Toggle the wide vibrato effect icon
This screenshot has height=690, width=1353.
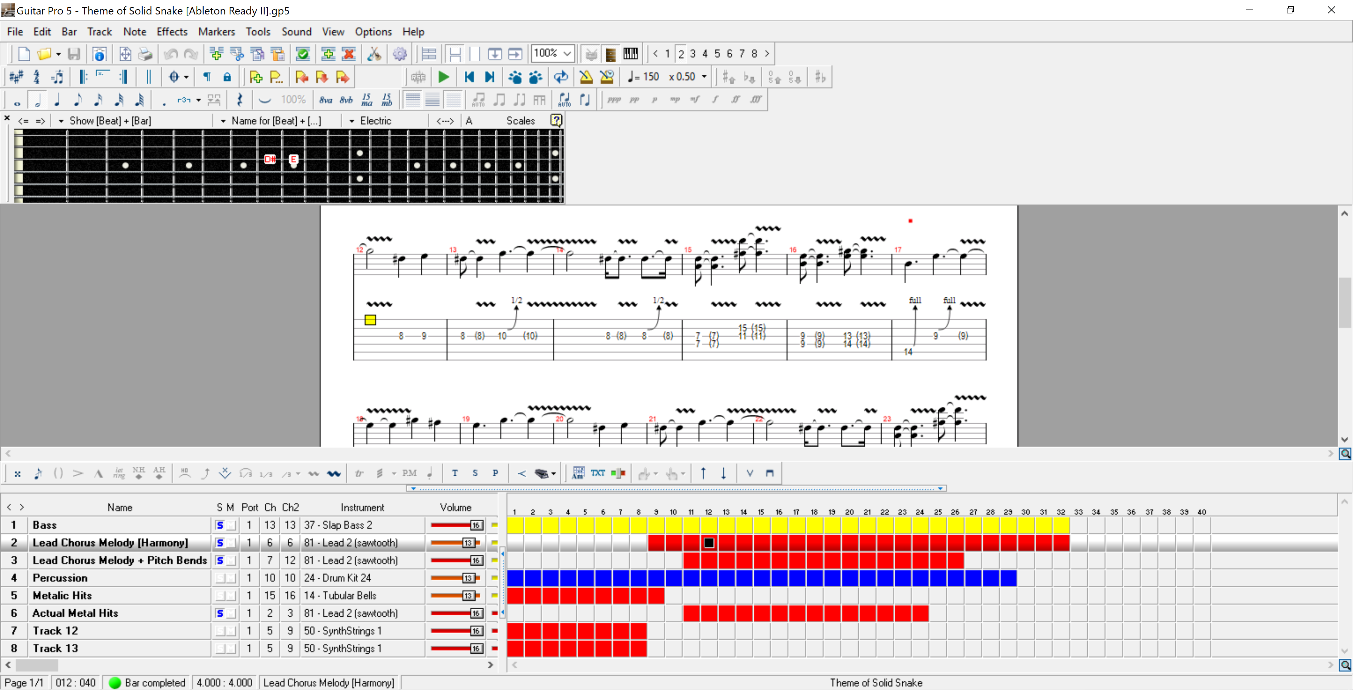click(334, 474)
